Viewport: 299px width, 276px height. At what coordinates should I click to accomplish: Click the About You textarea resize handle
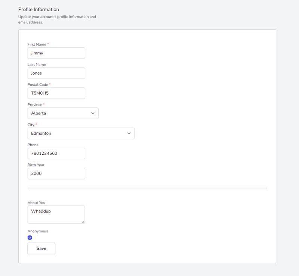pos(83,222)
